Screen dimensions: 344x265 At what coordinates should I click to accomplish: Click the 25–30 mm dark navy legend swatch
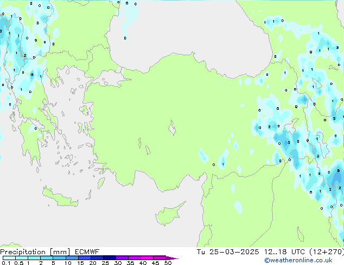click(109, 258)
